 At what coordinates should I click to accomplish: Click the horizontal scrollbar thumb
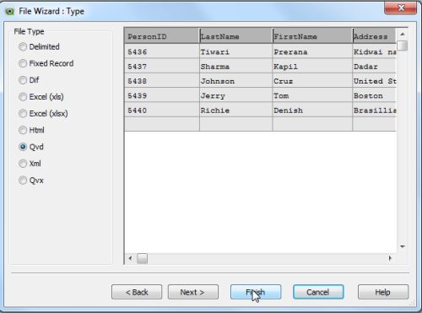pos(143,258)
